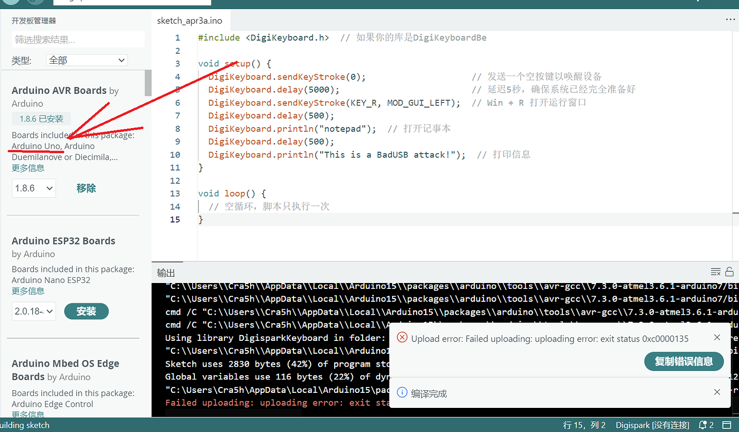
Task: Click the line and column indicator
Action: coord(584,424)
